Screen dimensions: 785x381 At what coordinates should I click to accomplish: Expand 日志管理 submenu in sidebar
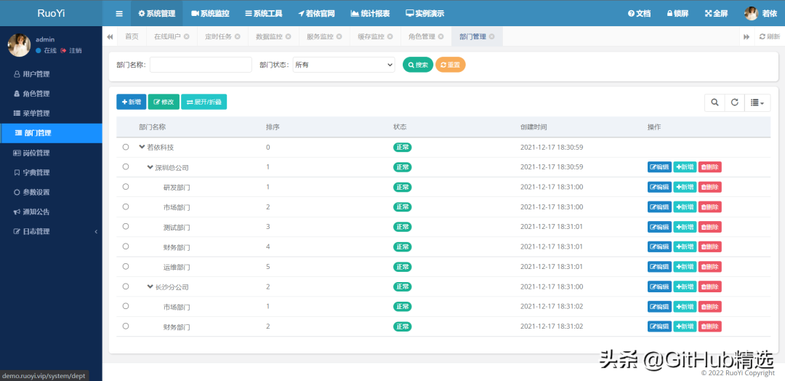click(x=51, y=231)
